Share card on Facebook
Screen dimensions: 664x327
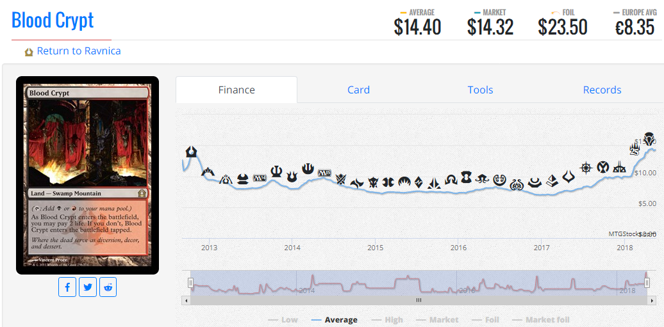[67, 287]
